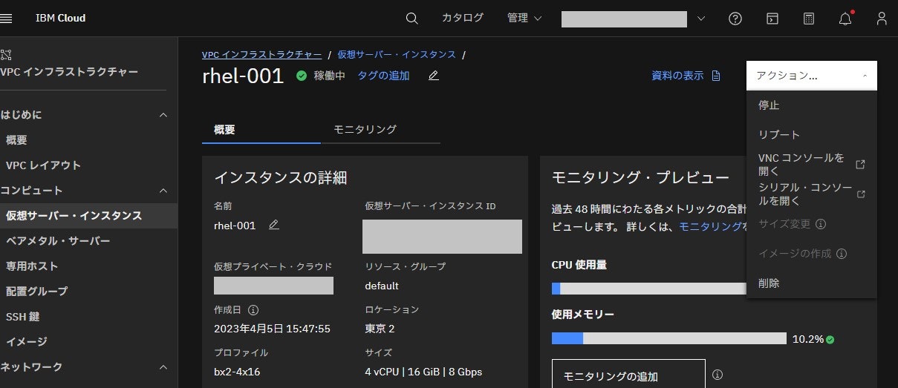
Task: Click the info icon beside 作成日
Action: point(253,309)
